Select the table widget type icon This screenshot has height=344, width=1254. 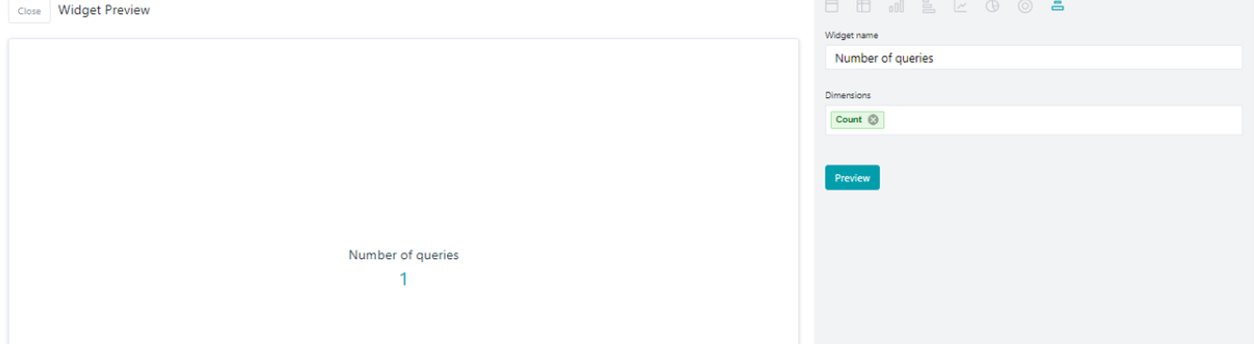tap(864, 6)
